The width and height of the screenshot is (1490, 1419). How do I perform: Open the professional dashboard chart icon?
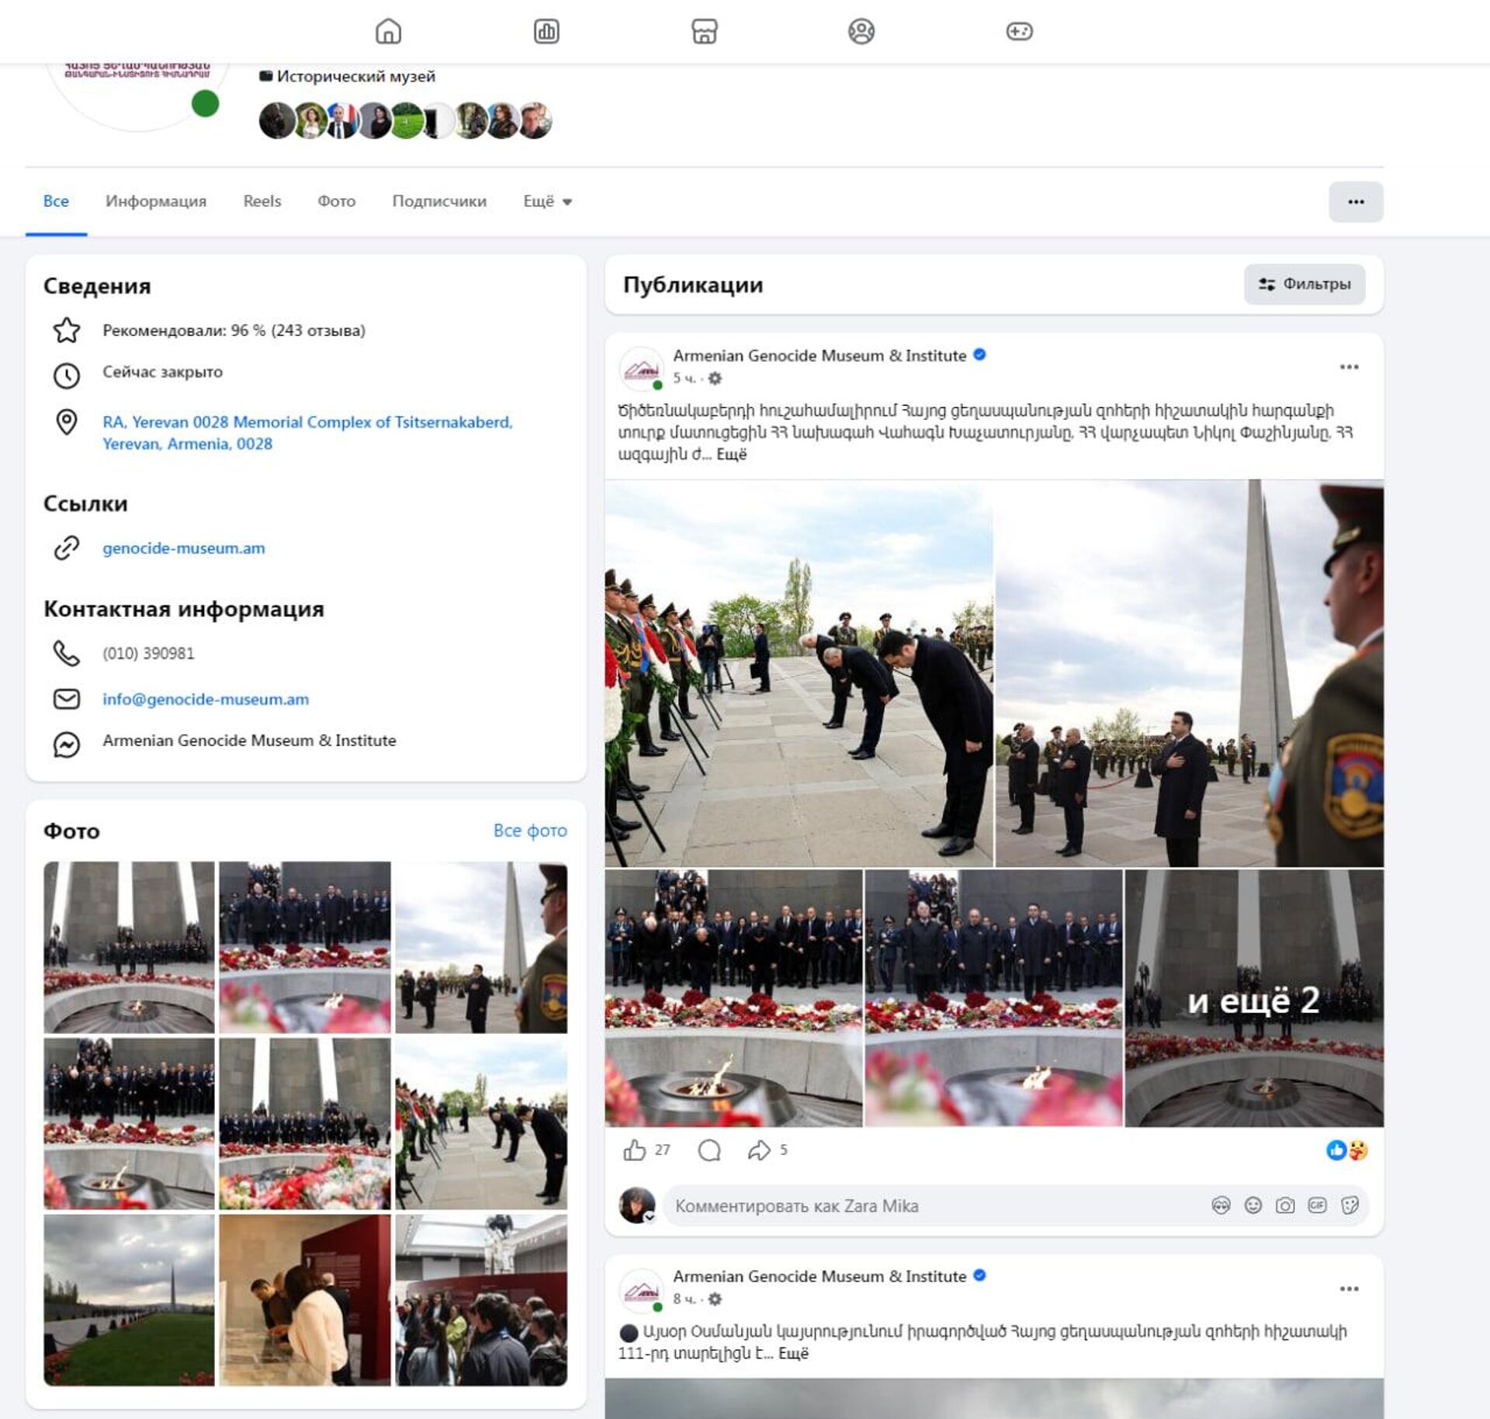click(x=546, y=32)
